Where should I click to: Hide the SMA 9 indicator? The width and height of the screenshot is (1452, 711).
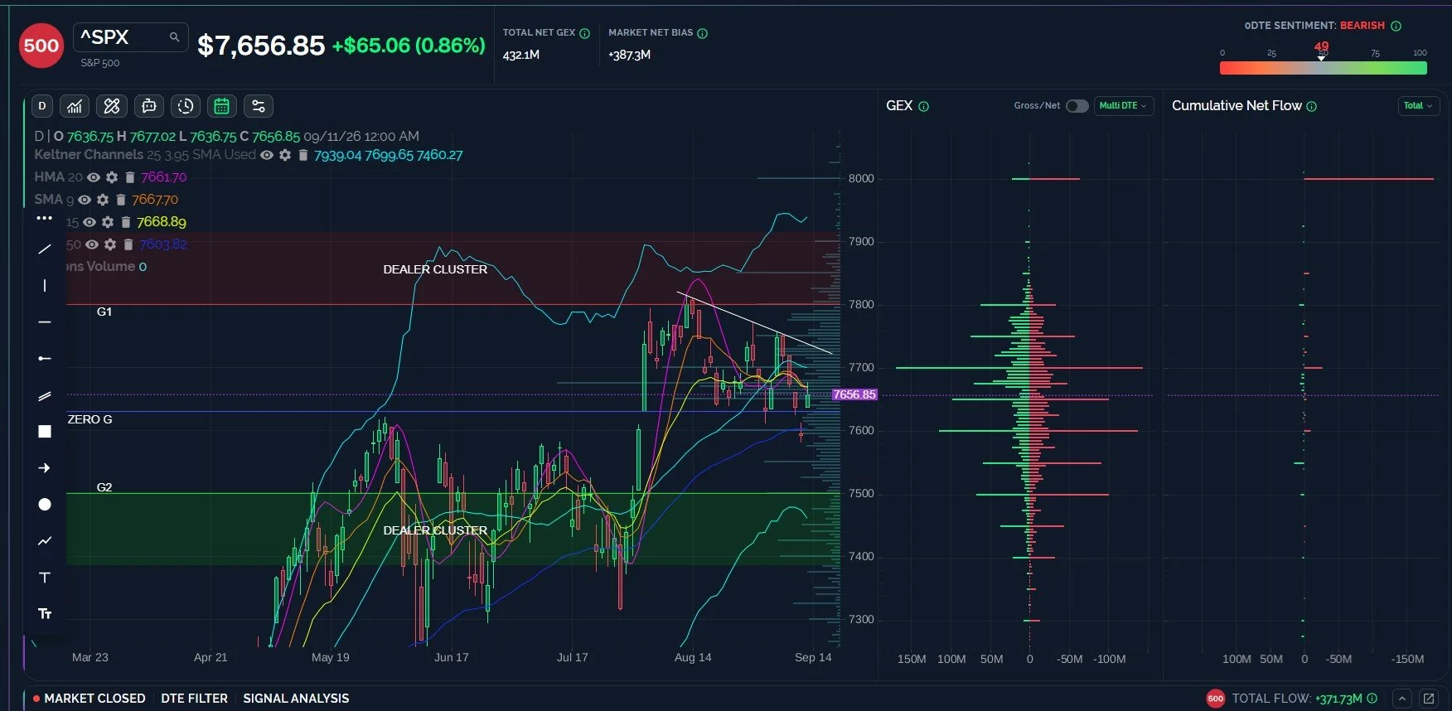[85, 200]
